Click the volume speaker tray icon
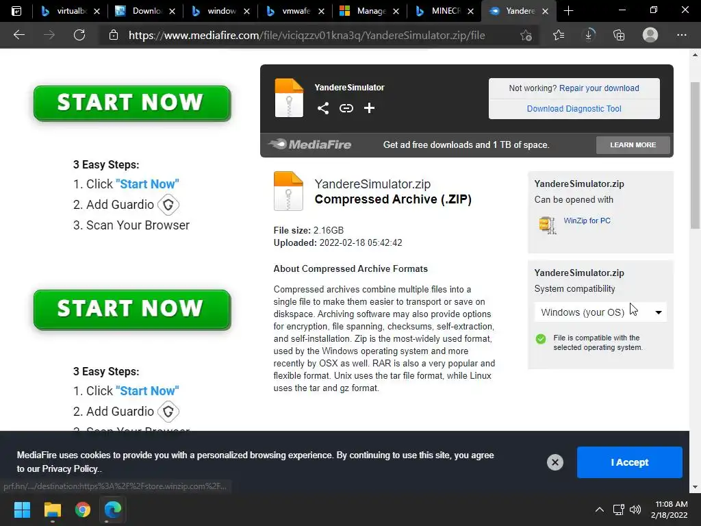 pyautogui.click(x=635, y=510)
